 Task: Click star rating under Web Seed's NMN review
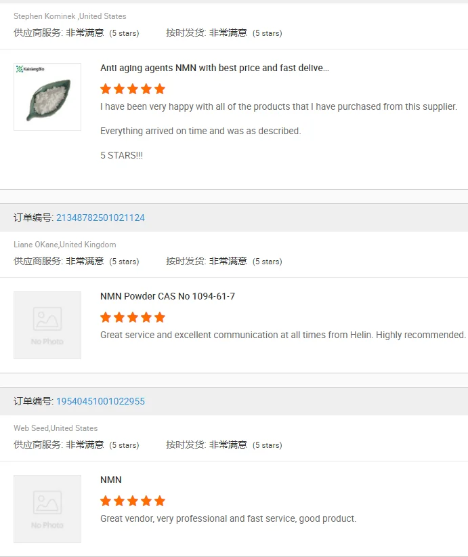click(133, 501)
